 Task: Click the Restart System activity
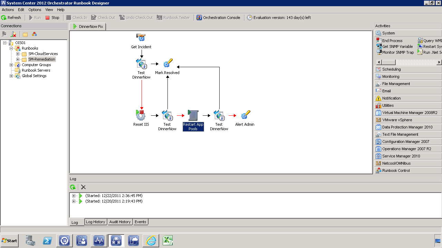point(430,46)
